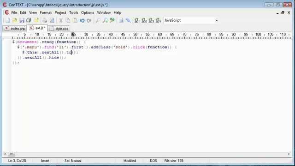Image resolution: width=295 pixels, height=166 pixels.
Task: Open the Help menu
Action: click(x=118, y=12)
